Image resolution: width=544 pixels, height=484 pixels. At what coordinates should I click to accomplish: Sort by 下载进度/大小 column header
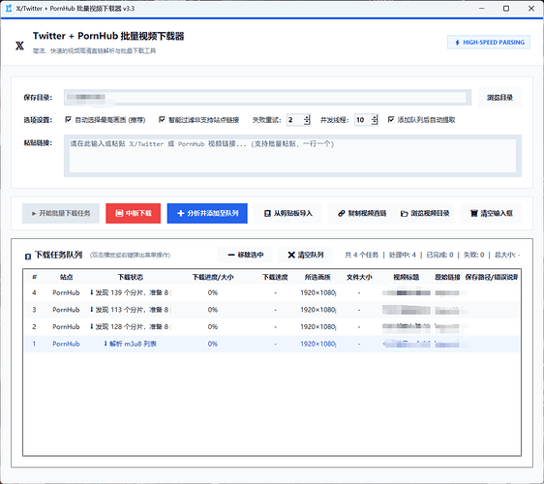click(213, 277)
